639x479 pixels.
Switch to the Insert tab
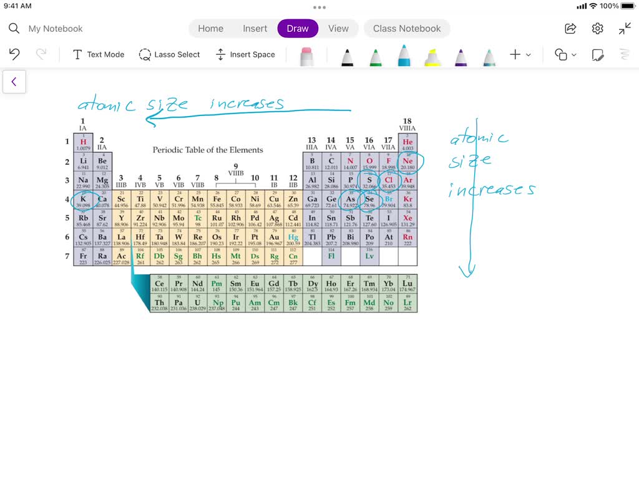point(255,29)
